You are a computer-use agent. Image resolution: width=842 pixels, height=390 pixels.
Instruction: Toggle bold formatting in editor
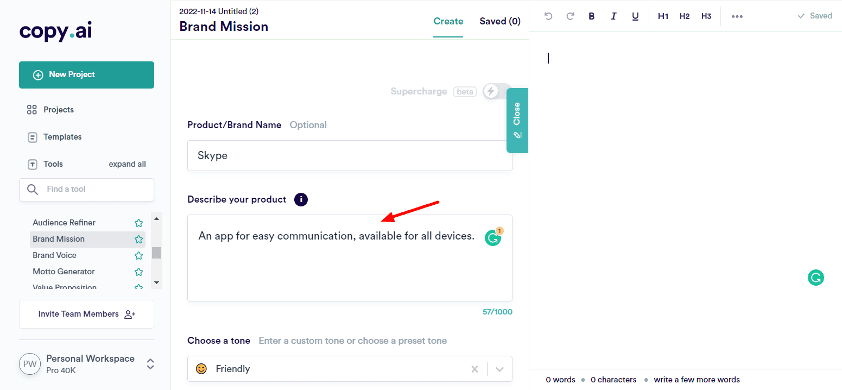click(x=592, y=16)
